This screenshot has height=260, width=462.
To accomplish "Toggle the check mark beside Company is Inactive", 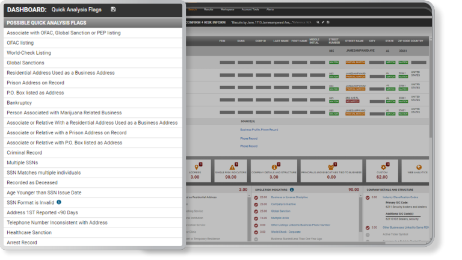I will (256, 204).
